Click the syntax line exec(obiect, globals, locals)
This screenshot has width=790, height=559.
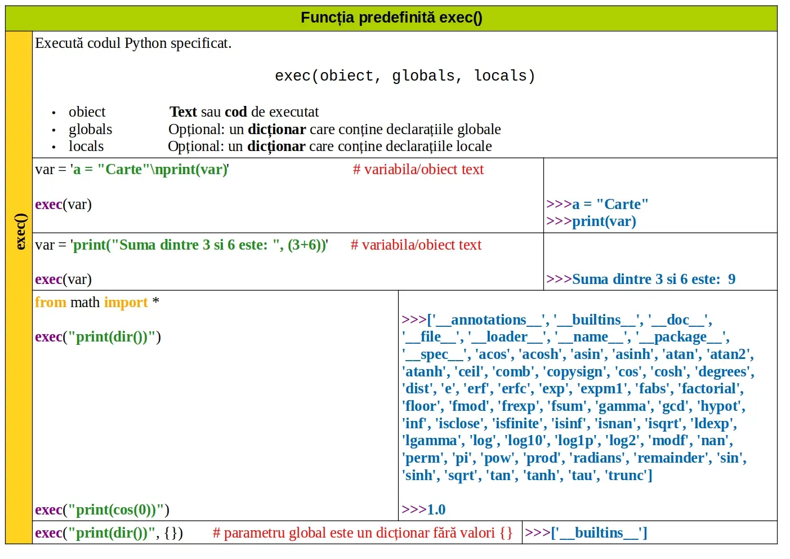pyautogui.click(x=405, y=76)
